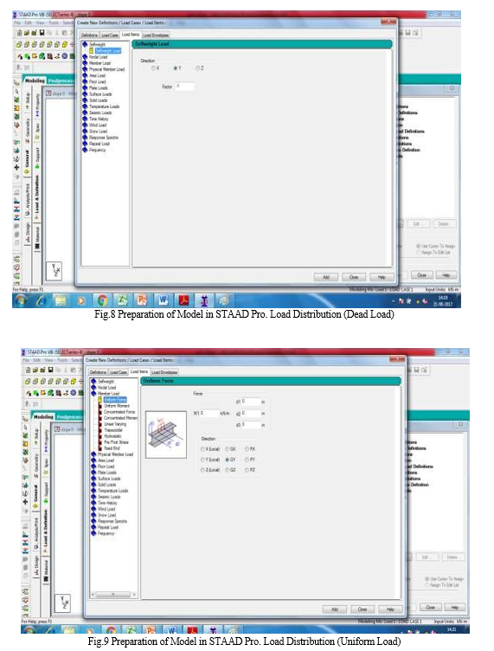Select the Hydrostatic load item
This screenshot has width=494, height=651.
click(x=112, y=436)
